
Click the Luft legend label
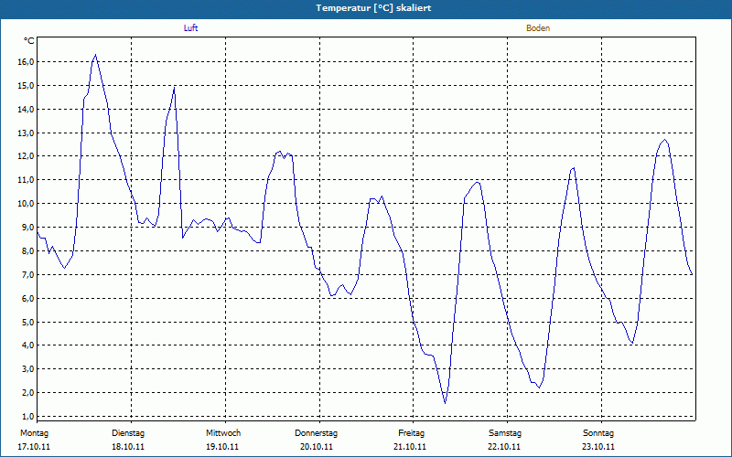tap(191, 28)
